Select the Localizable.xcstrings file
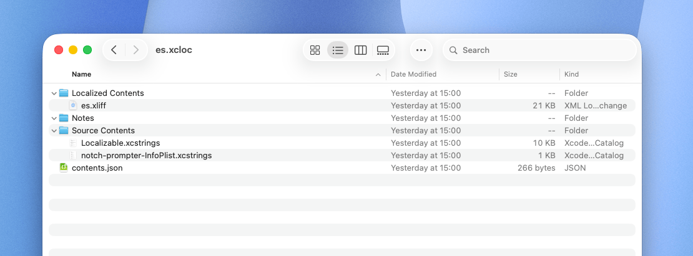 (120, 143)
